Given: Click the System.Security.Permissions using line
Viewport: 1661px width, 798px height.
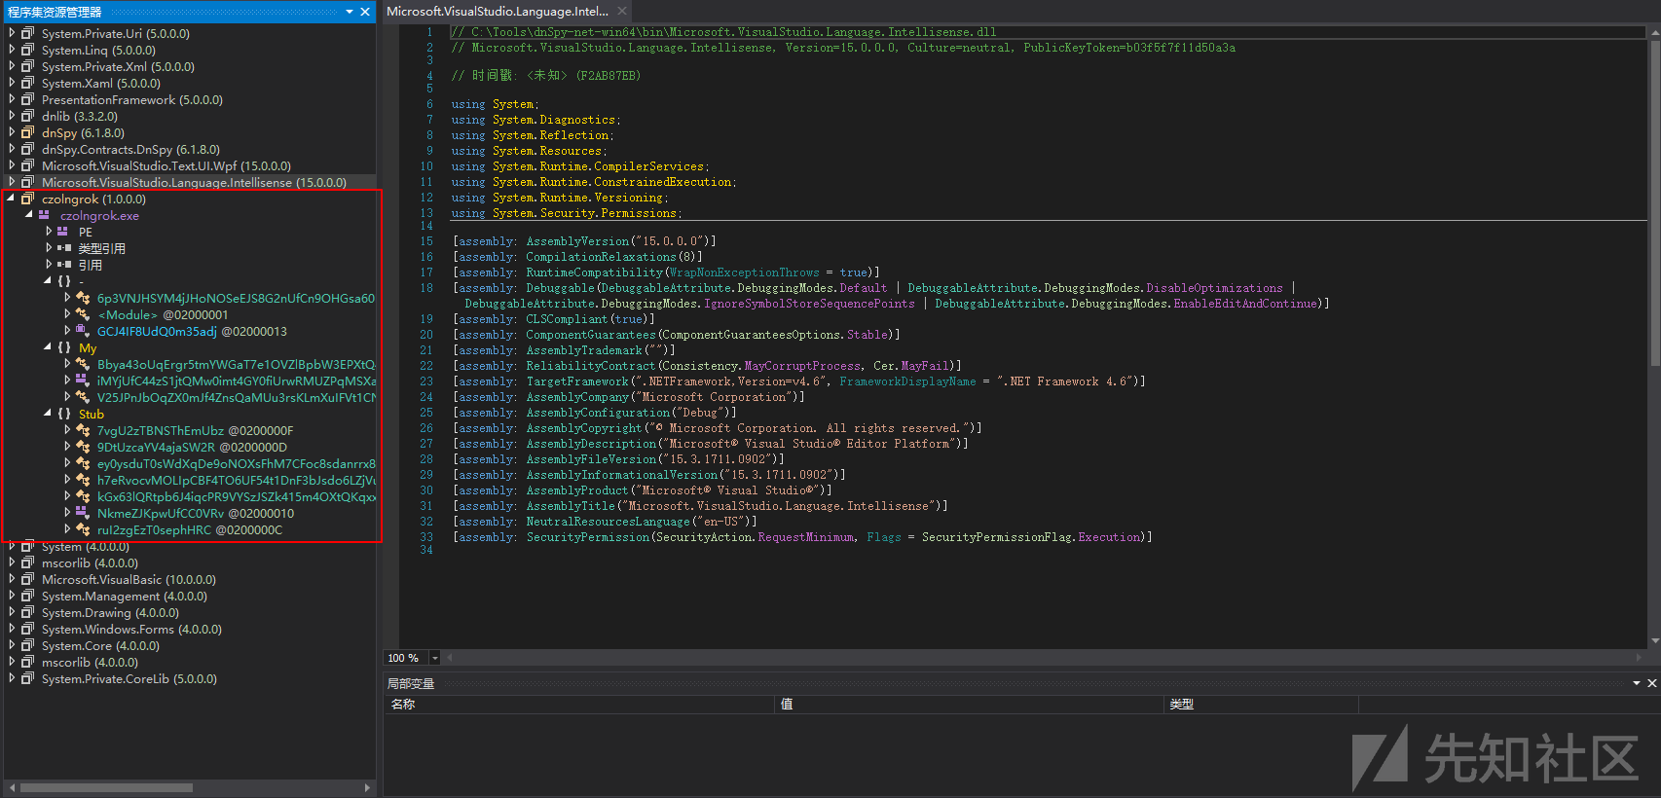Looking at the screenshot, I should (566, 213).
